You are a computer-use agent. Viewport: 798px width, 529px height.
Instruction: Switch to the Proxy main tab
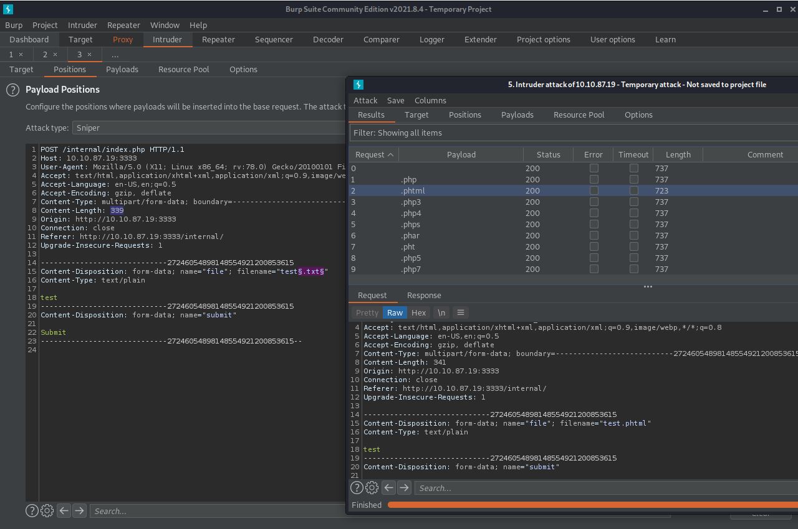click(x=123, y=39)
